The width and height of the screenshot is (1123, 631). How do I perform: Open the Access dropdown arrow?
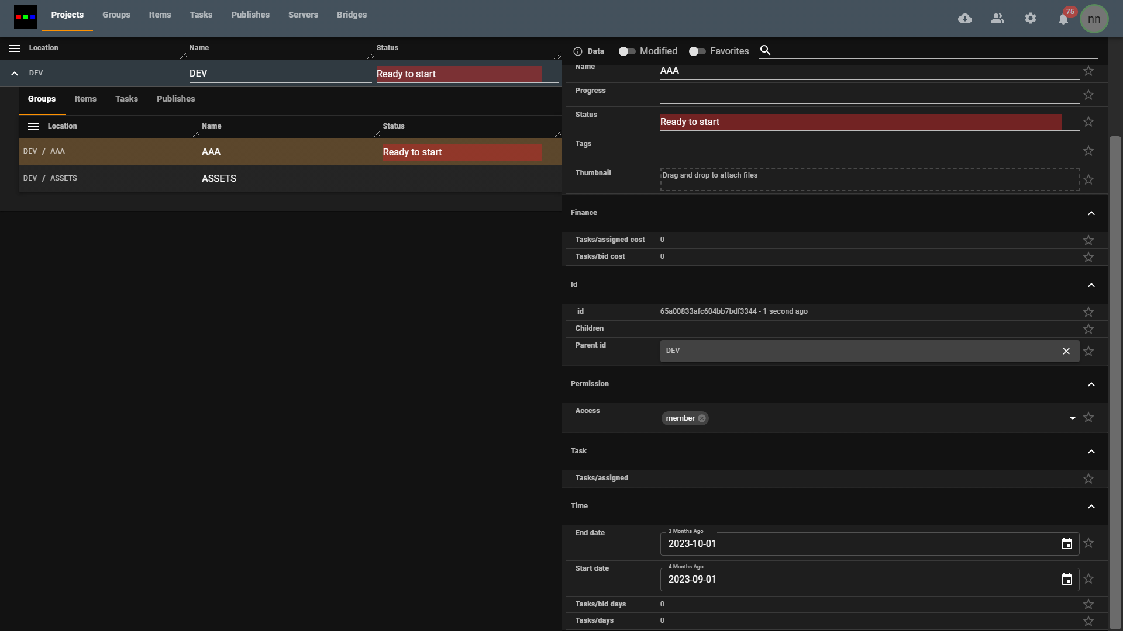[x=1072, y=418]
